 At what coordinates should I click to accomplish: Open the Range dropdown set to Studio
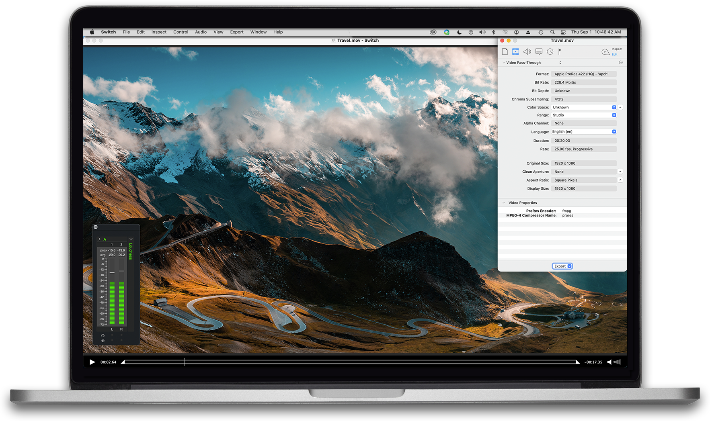614,115
